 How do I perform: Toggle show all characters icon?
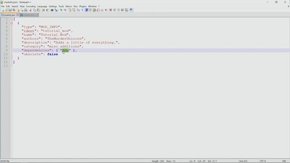pos(82,10)
